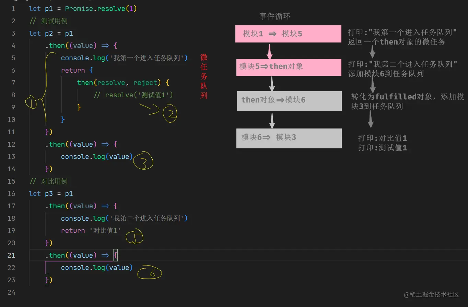The height and width of the screenshot is (307, 468).
Task: Click the note '打印:"我第一个进入任务队列"'
Action: click(x=402, y=33)
